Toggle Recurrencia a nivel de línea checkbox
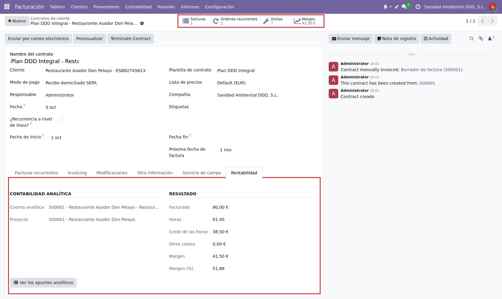The image size is (502, 299). (62, 119)
